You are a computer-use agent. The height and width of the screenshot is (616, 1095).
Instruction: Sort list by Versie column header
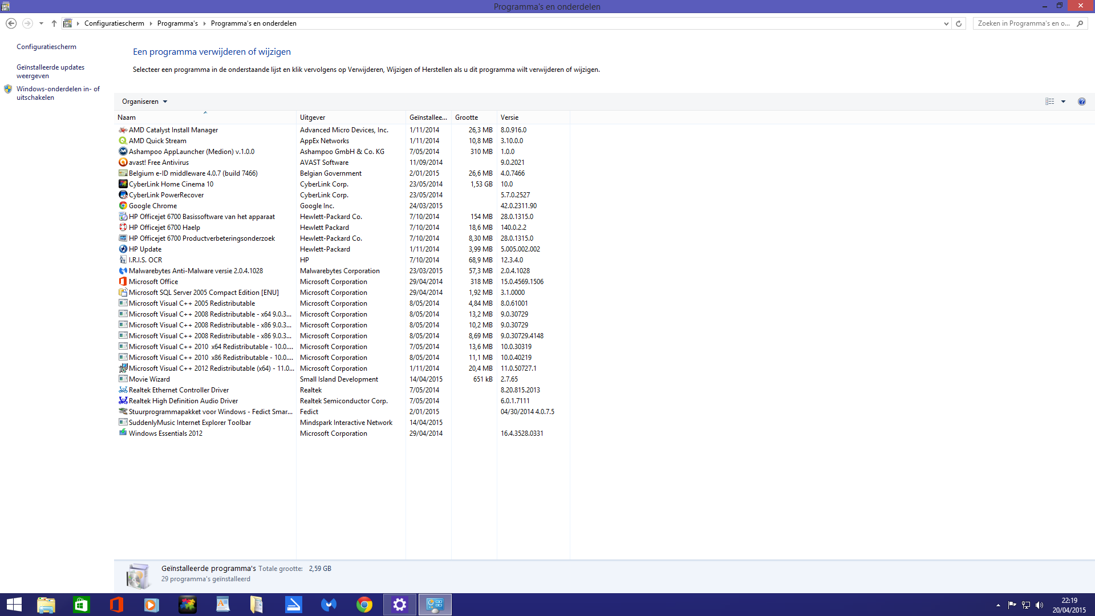tap(509, 117)
